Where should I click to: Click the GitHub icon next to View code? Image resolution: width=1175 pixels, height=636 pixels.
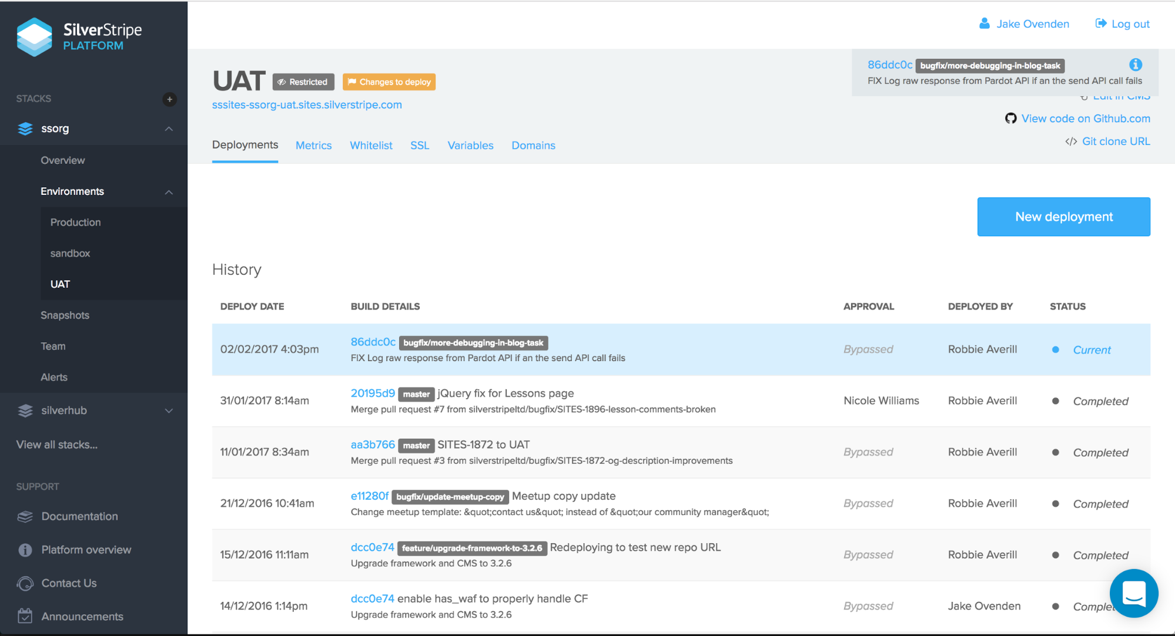[1010, 119]
